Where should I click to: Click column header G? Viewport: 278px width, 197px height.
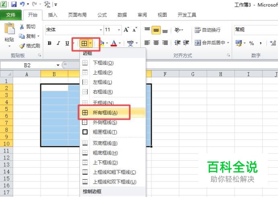point(193,74)
